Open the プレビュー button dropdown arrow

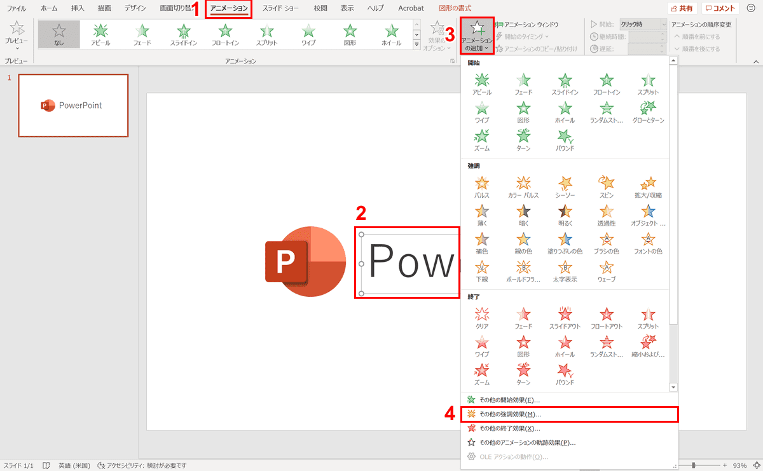(17, 48)
